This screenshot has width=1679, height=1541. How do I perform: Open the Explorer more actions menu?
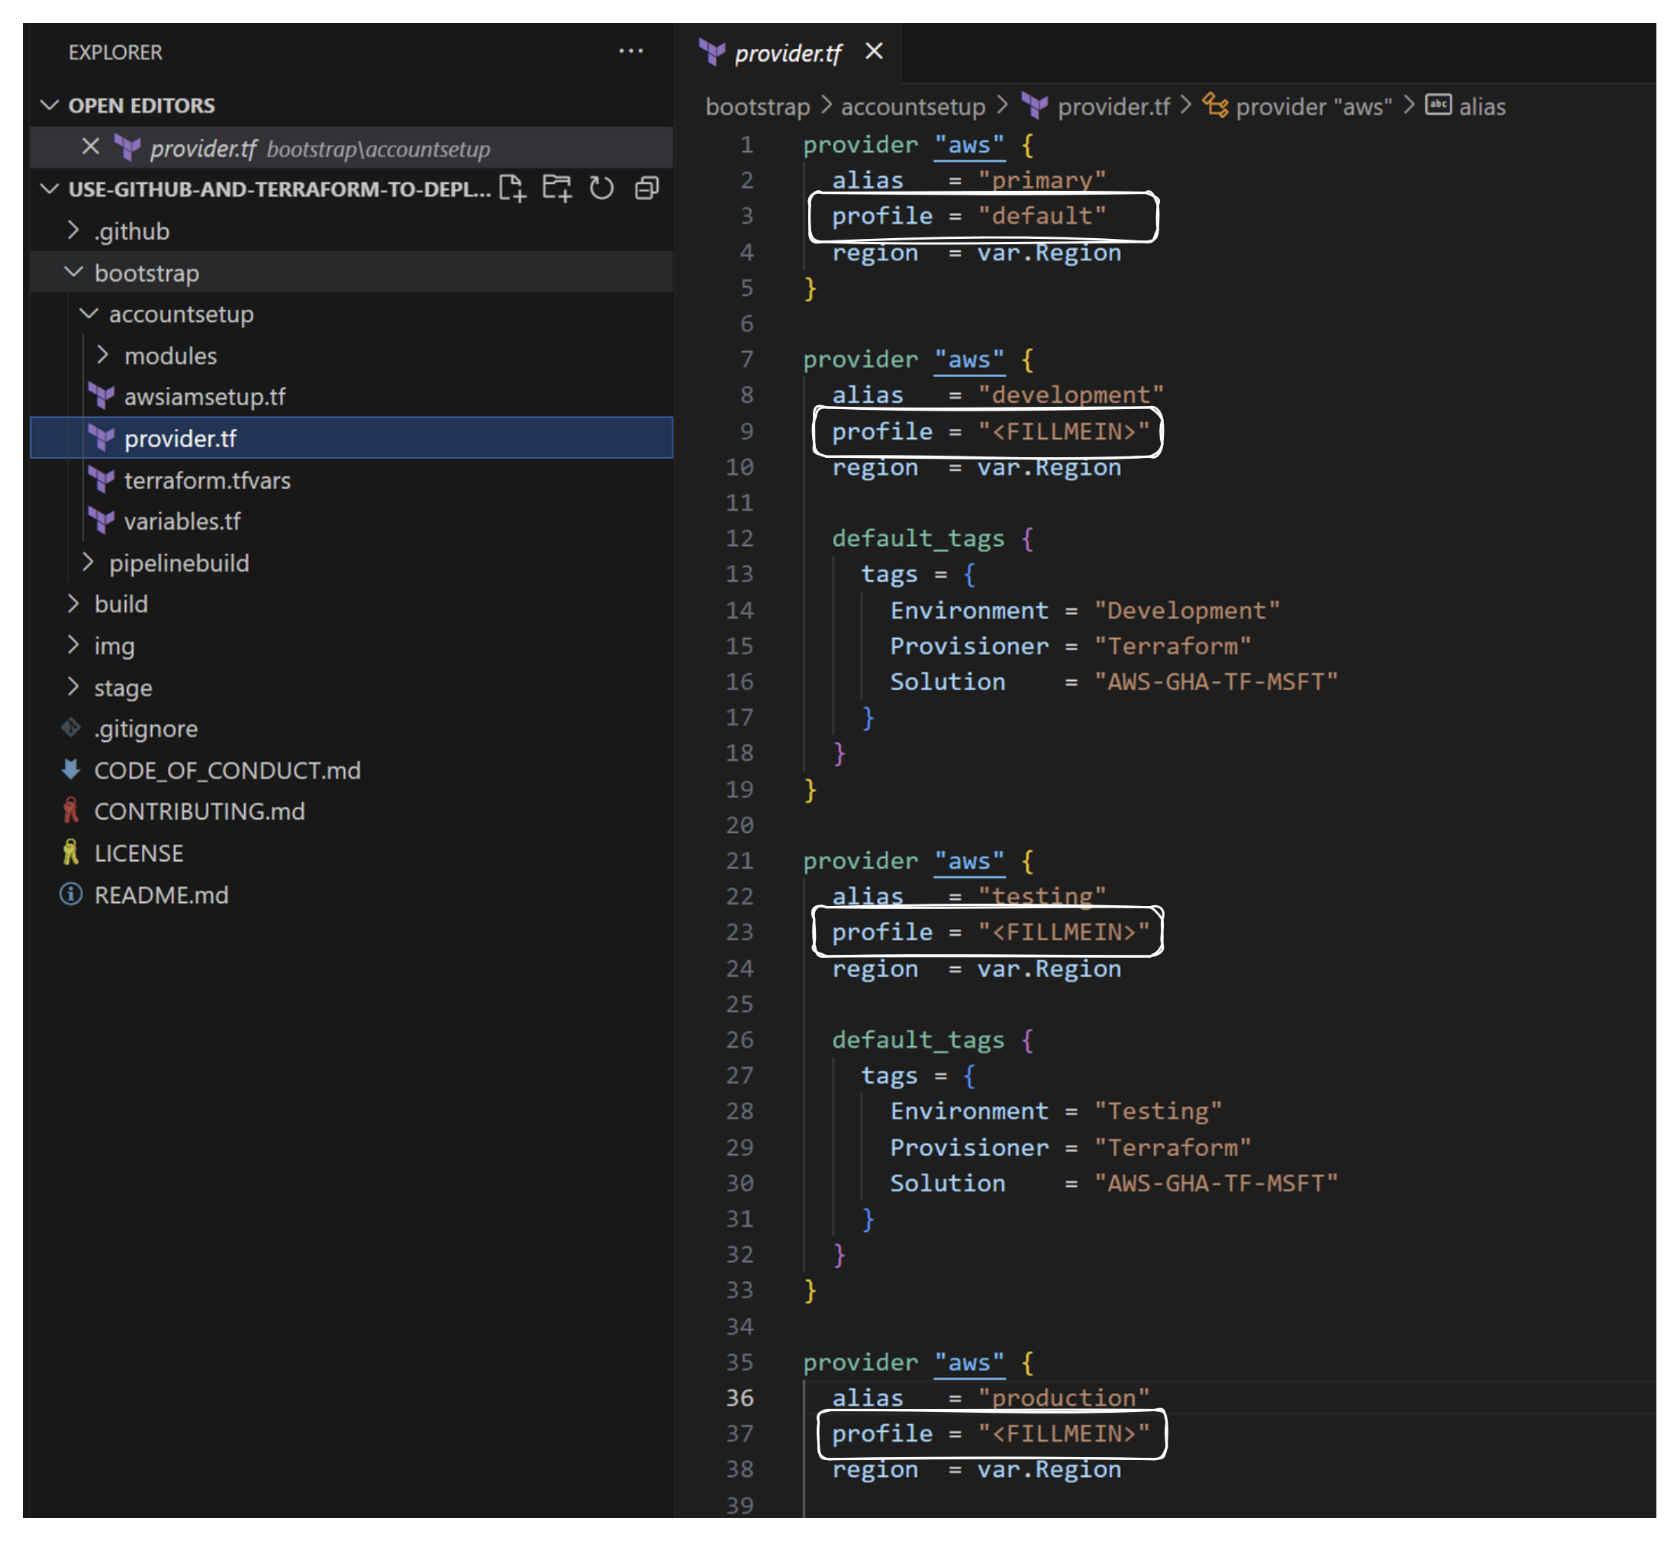click(x=631, y=52)
